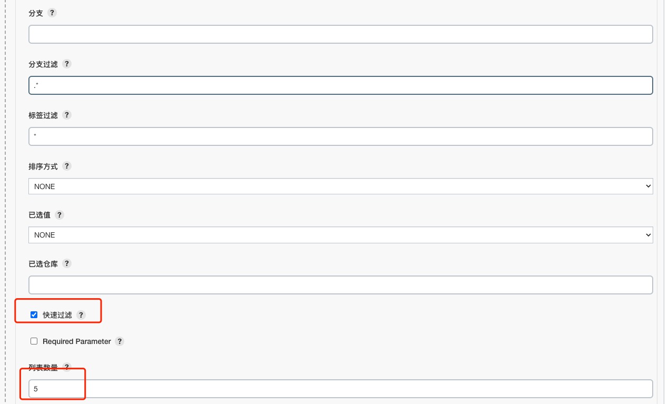Viewport: 669px width, 404px height.
Task: Open help for the 快速过滤 option
Action: (x=81, y=315)
